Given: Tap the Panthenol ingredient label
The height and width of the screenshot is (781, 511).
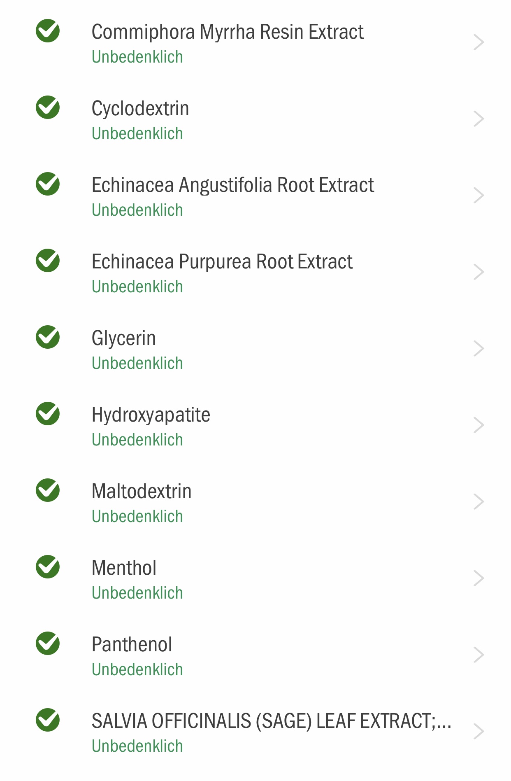Looking at the screenshot, I should point(132,644).
